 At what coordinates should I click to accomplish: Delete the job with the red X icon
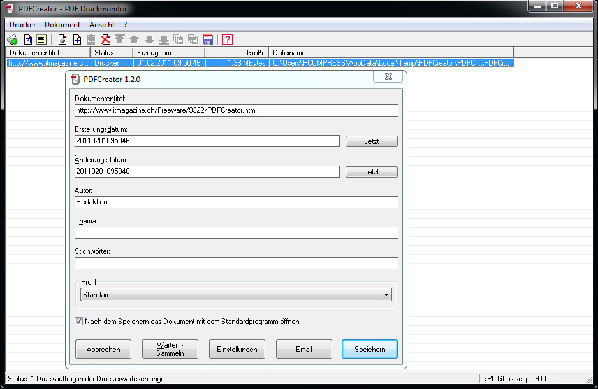[x=106, y=39]
